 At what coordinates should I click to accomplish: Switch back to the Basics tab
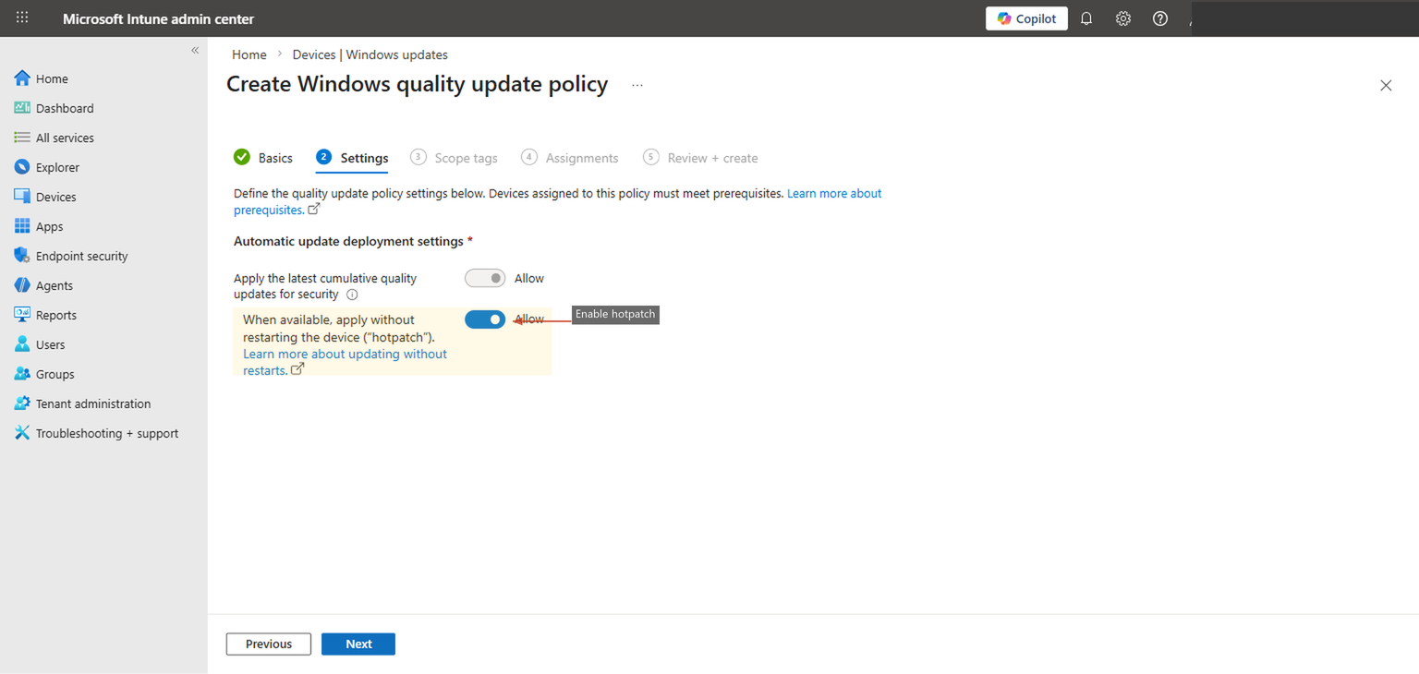(274, 157)
